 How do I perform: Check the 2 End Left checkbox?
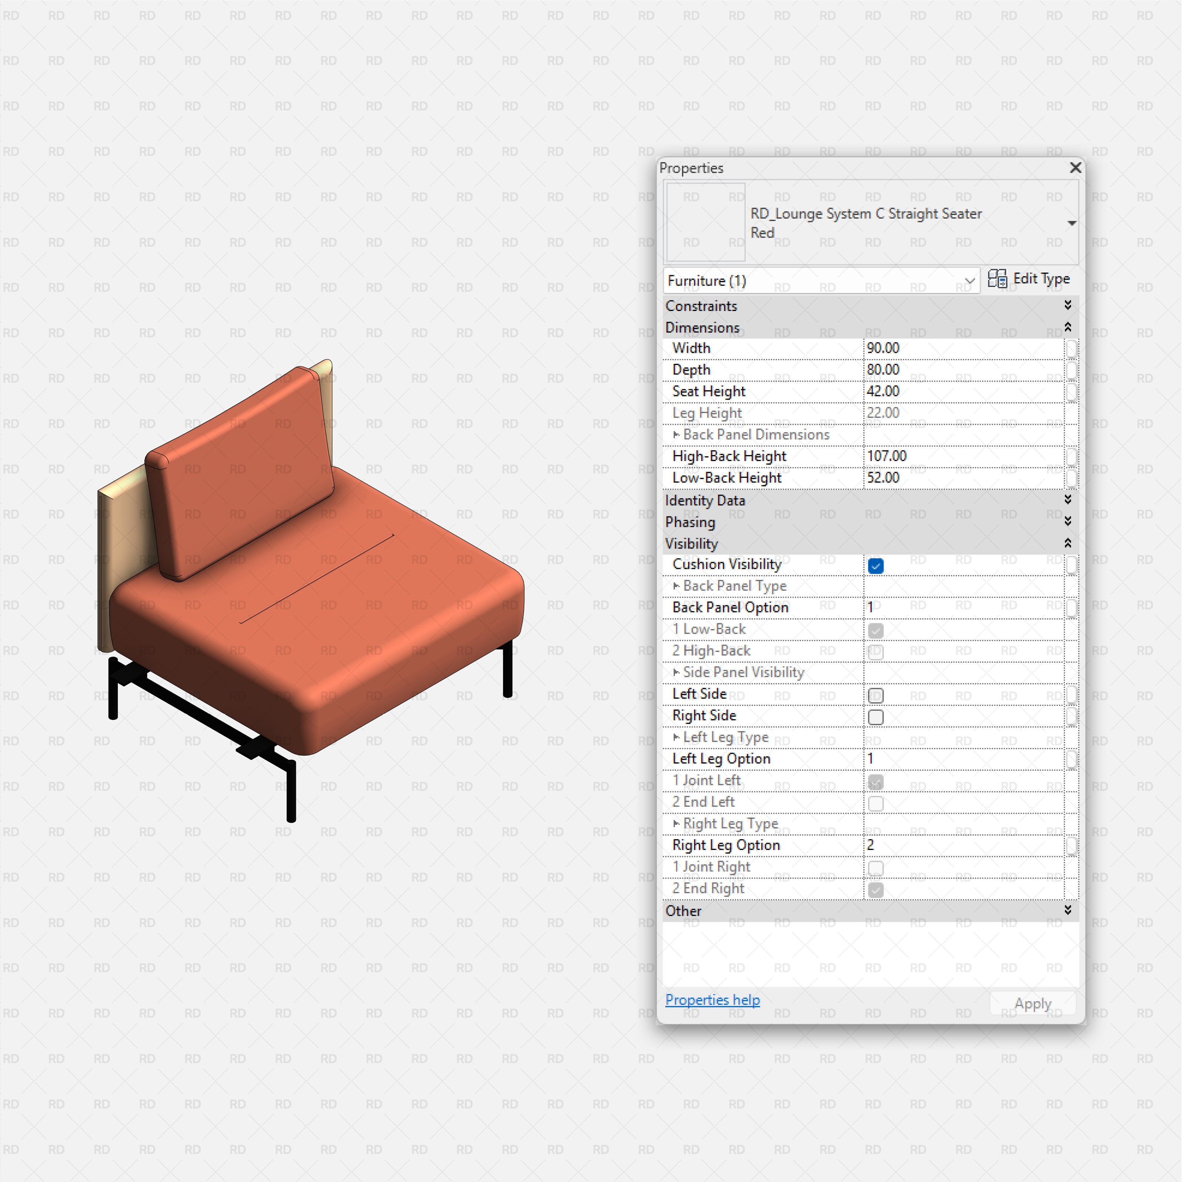pos(875,803)
